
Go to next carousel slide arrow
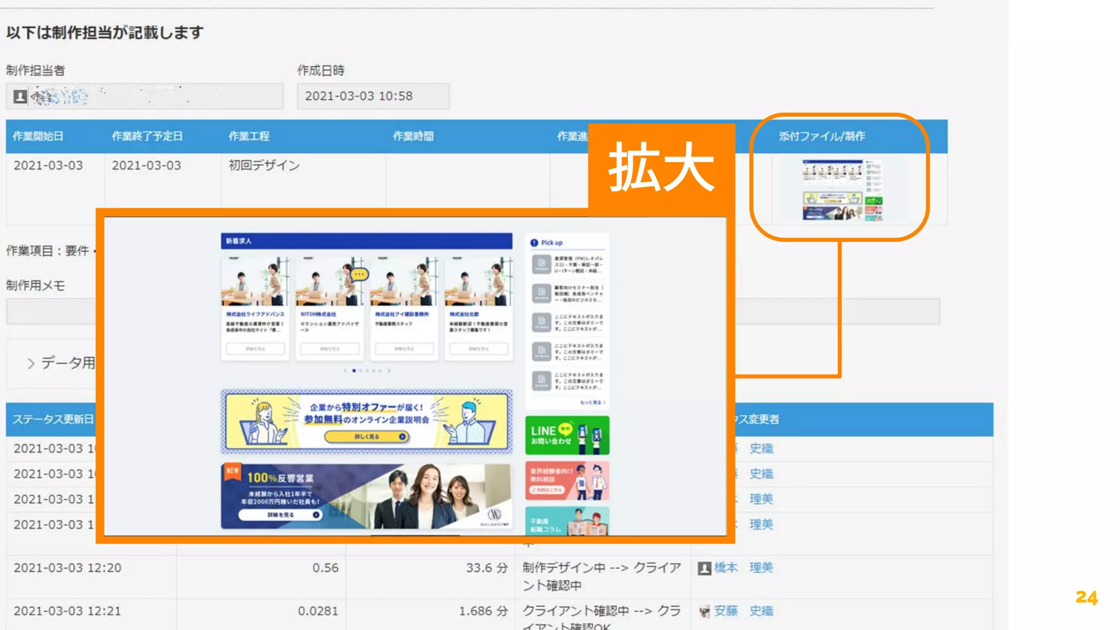tap(389, 371)
